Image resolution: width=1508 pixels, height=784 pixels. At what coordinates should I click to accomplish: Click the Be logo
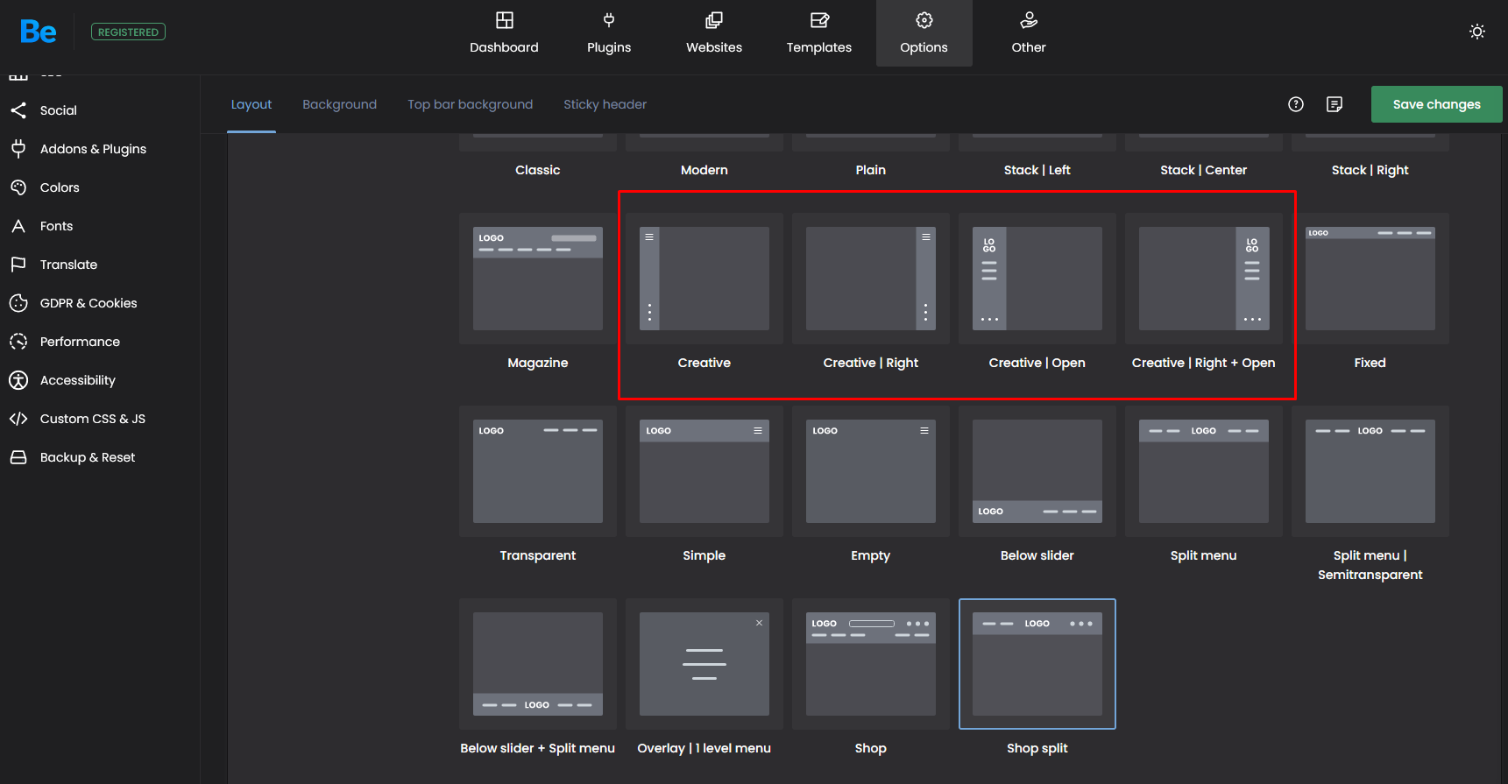point(39,32)
